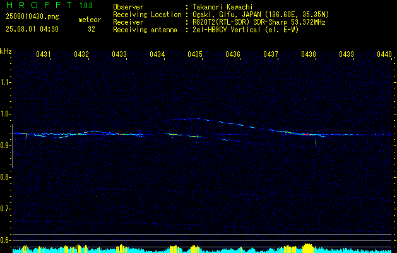Image resolution: width=397 pixels, height=253 pixels.
Task: Click the 0.9 kHz axis label
Action: (5, 145)
